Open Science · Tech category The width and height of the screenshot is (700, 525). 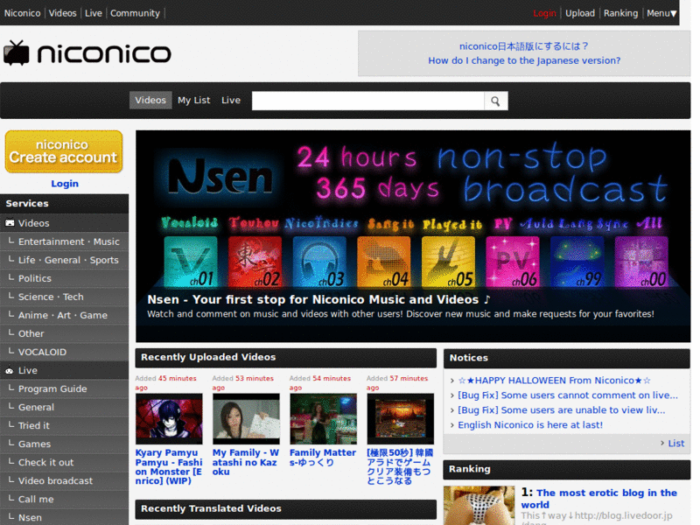point(51,297)
